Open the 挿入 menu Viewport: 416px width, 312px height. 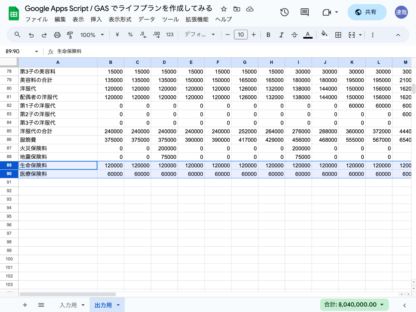tap(96, 19)
